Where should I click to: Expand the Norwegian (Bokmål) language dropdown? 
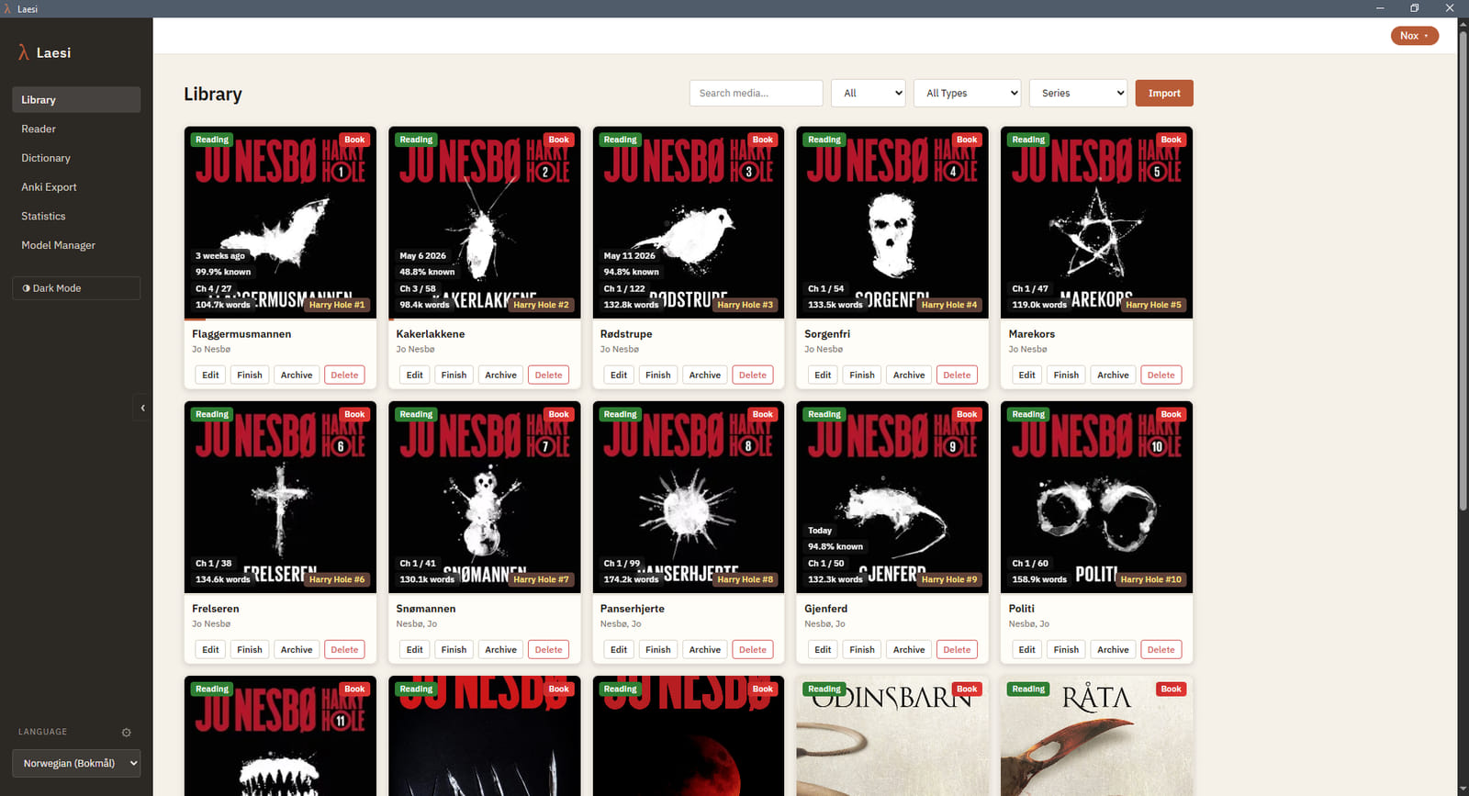point(76,763)
